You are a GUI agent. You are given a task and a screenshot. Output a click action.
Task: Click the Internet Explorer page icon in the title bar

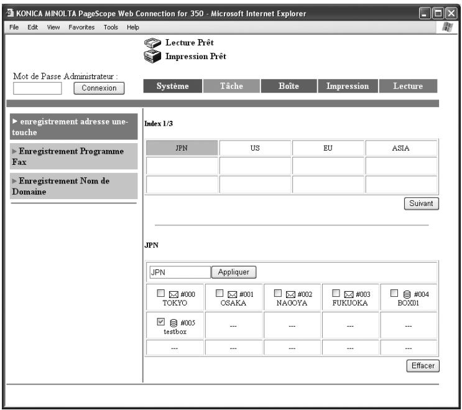10,13
